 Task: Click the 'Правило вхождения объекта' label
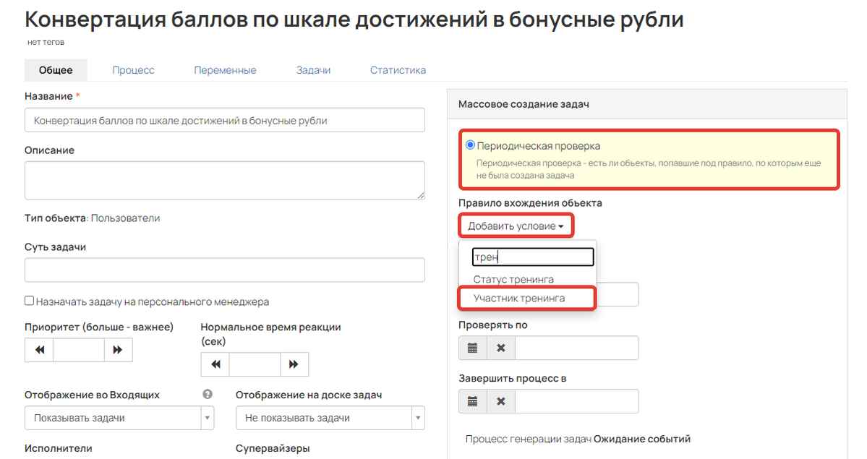coord(530,203)
